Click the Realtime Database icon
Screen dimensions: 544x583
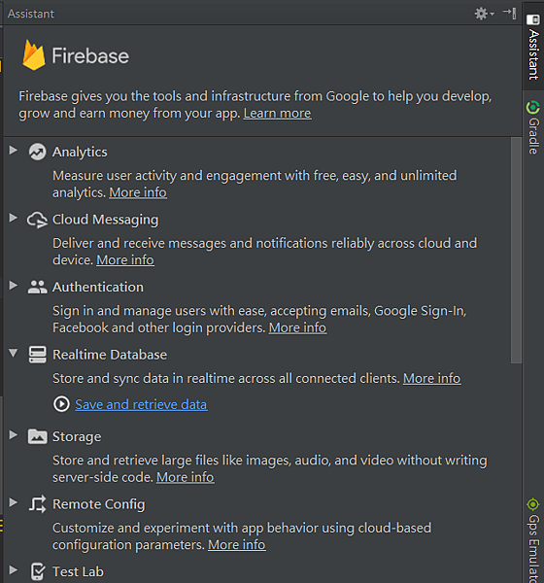click(38, 355)
